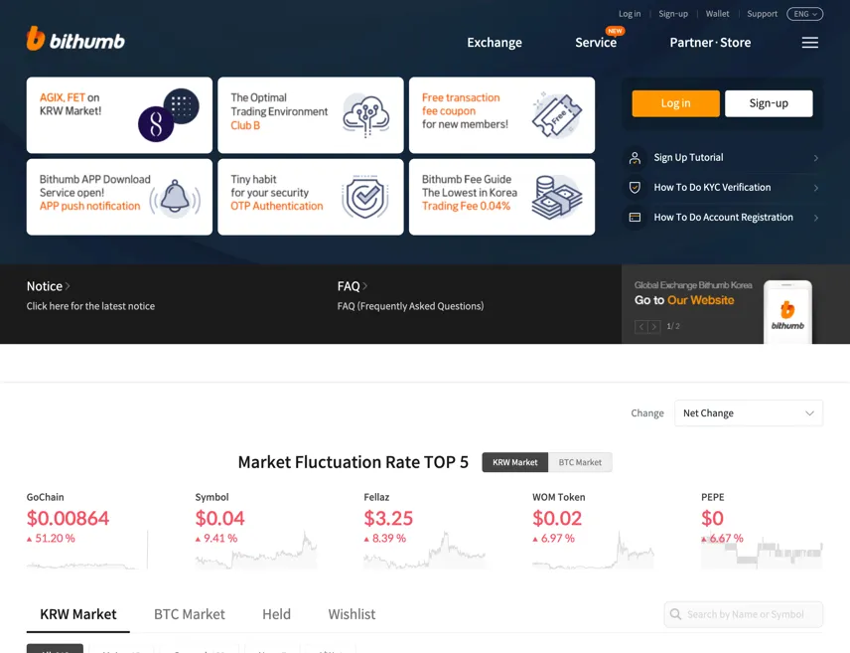Screen dimensions: 850x653
Task: Click the APP push notification bell icon
Action: click(x=175, y=198)
